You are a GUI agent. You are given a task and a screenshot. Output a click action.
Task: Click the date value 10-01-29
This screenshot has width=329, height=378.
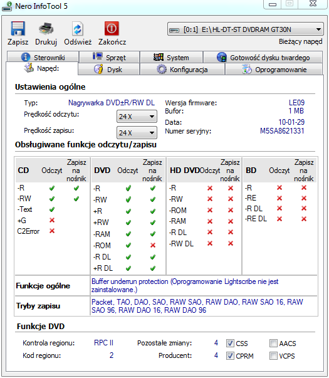coord(291,122)
